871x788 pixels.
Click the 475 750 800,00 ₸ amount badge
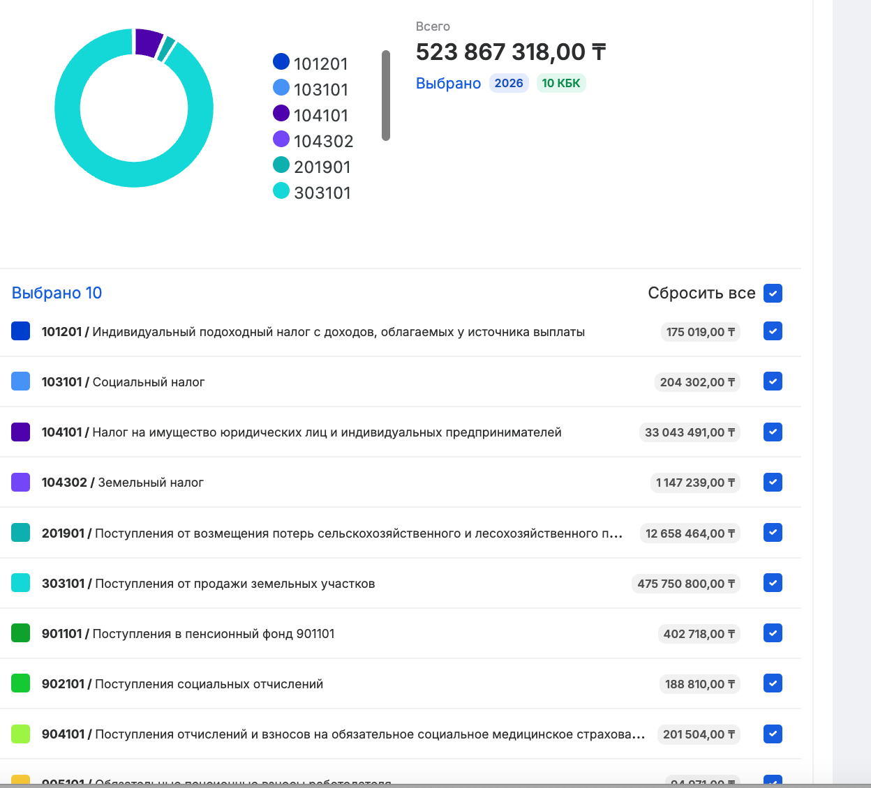[685, 584]
